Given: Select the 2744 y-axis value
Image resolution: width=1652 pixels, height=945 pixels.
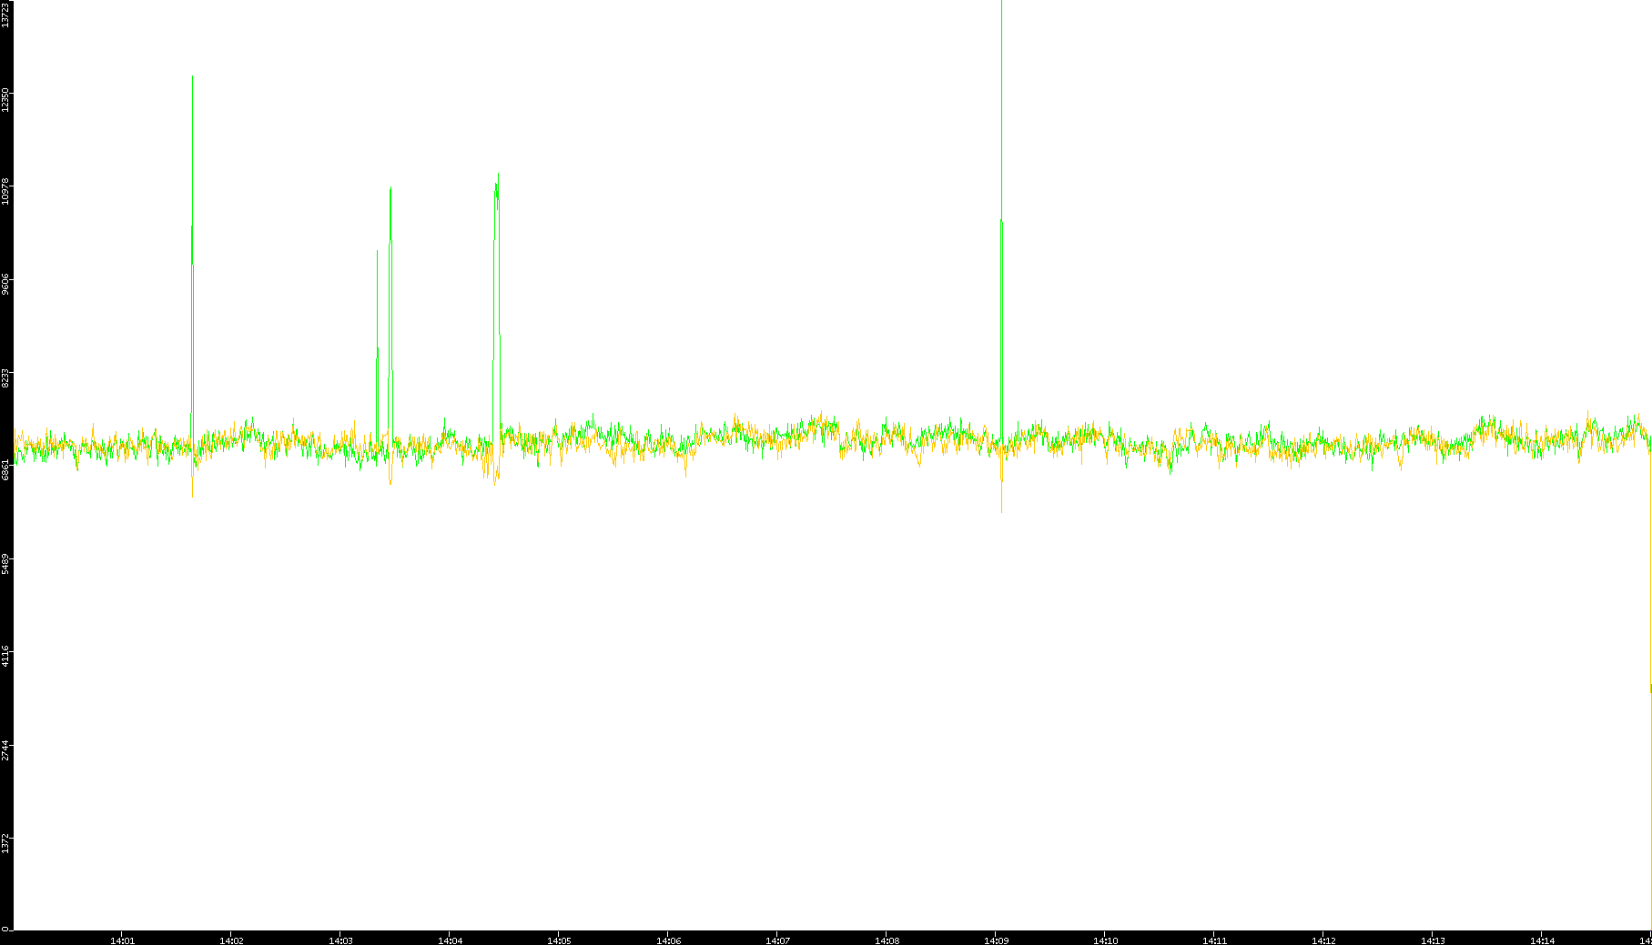Looking at the screenshot, I should pos(6,750).
